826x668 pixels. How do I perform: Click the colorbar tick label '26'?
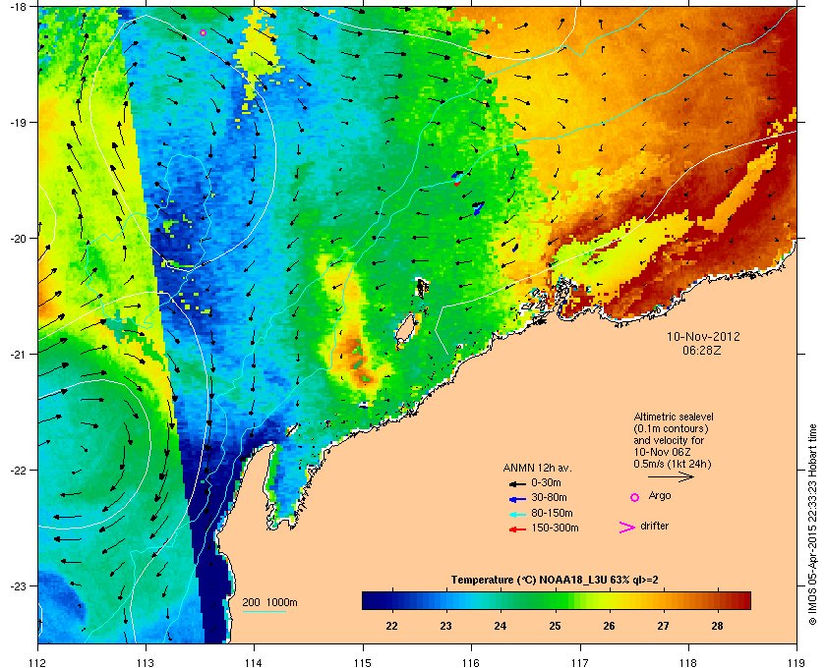[609, 626]
